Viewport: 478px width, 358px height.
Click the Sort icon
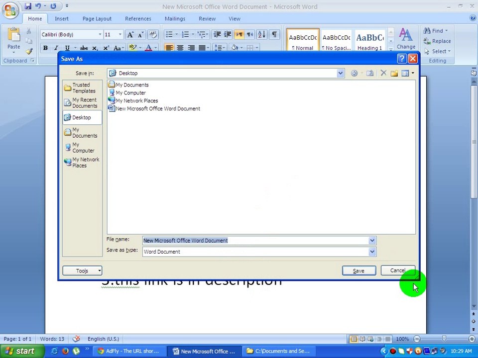261,34
